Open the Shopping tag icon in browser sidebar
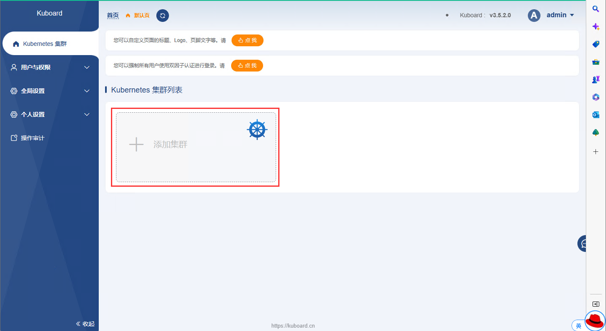 point(596,44)
